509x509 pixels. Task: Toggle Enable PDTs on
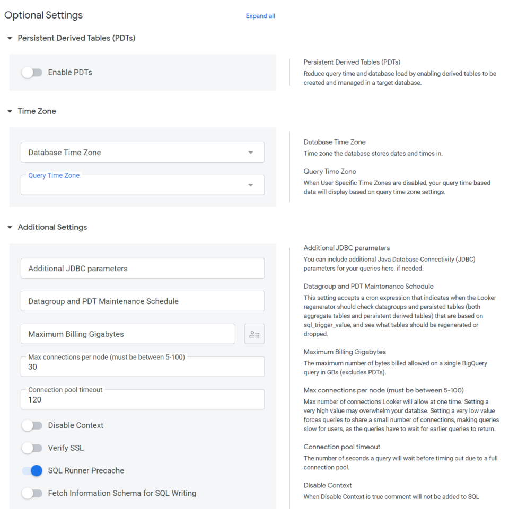click(x=32, y=72)
